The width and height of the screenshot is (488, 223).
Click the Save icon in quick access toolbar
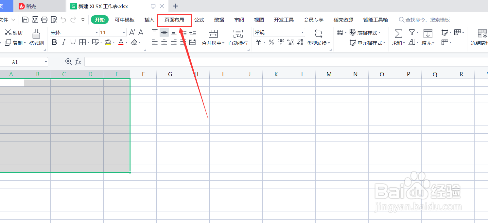[25, 20]
